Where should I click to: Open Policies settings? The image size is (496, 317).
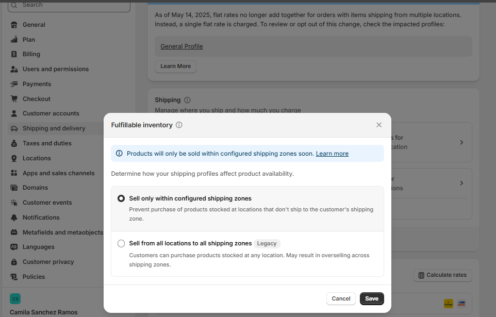(34, 276)
